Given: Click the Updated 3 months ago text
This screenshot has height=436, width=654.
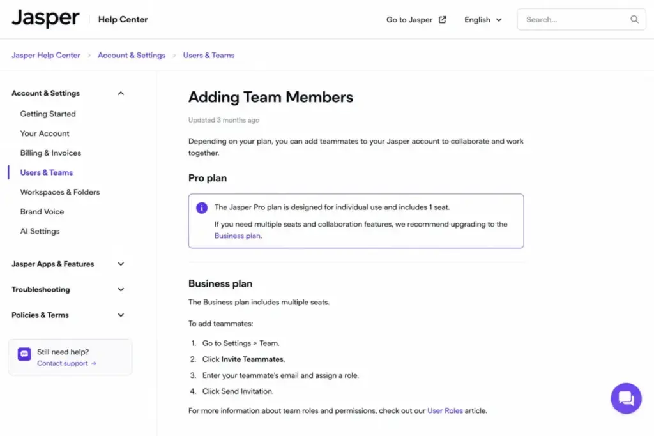Looking at the screenshot, I should coord(224,120).
